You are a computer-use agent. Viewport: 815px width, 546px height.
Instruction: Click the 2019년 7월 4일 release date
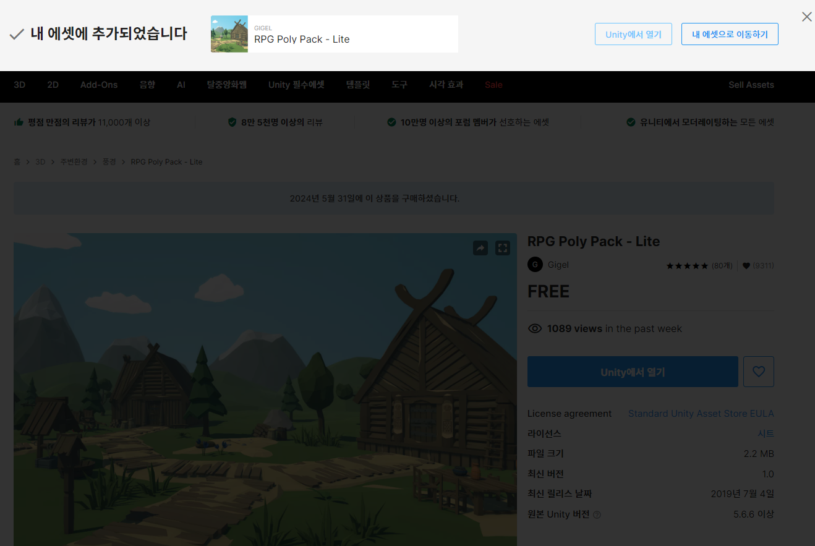743,494
